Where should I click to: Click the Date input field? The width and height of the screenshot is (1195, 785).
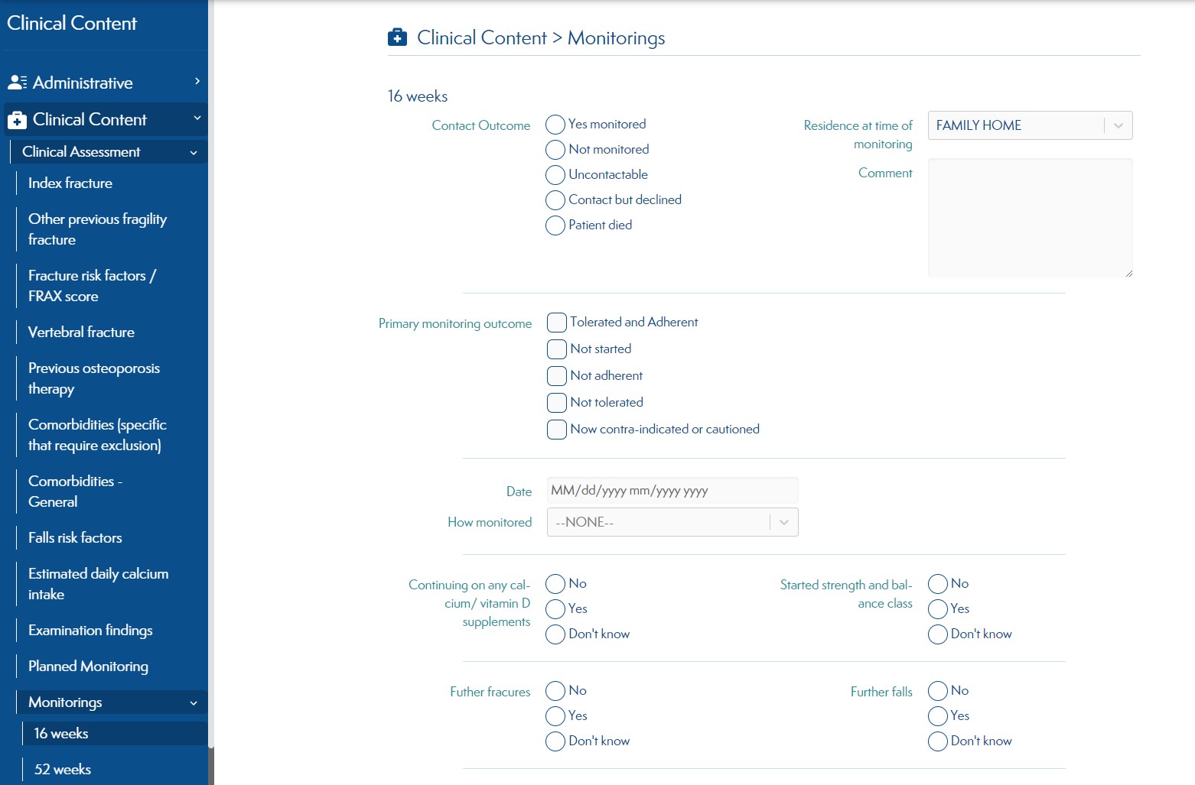672,491
